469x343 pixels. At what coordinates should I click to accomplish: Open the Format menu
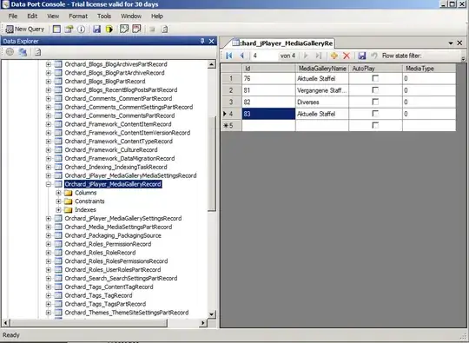tap(78, 16)
